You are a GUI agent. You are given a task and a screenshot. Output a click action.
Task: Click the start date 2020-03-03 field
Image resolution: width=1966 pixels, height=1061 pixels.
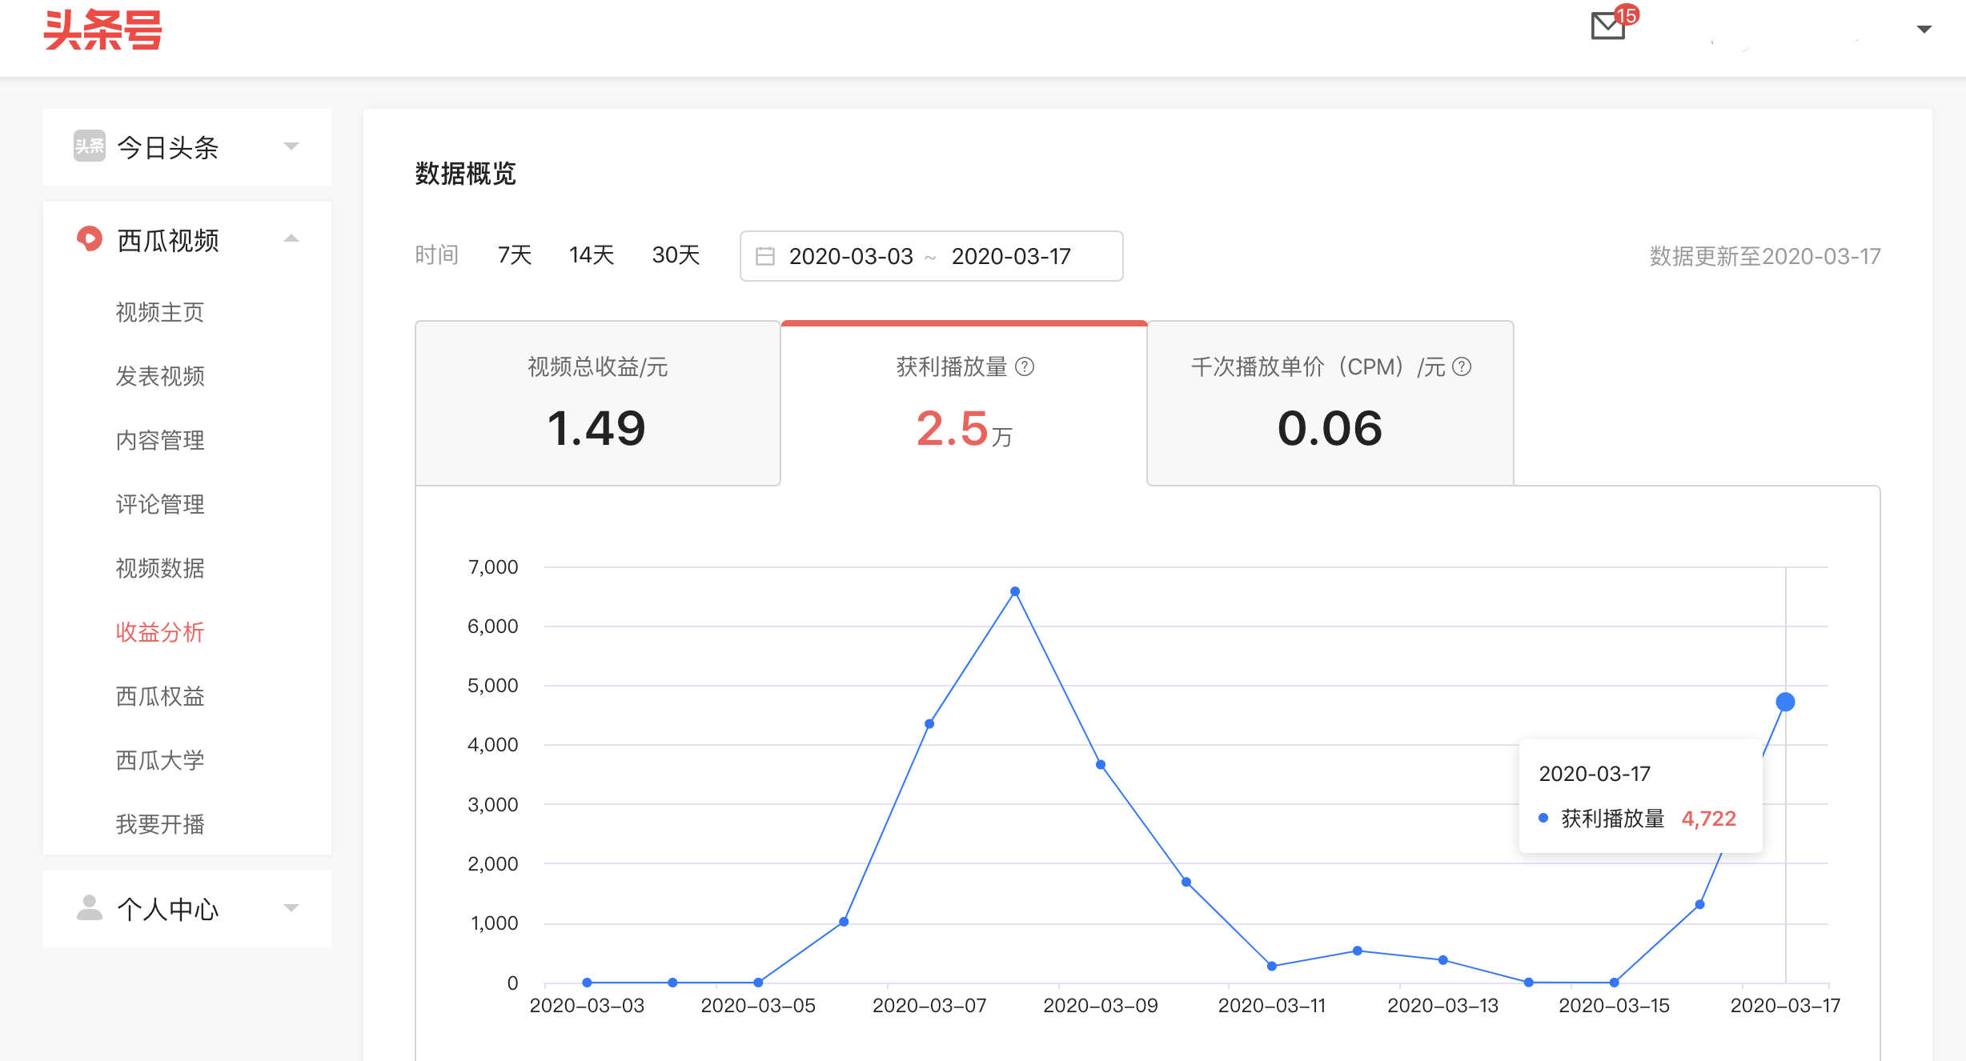click(x=851, y=256)
